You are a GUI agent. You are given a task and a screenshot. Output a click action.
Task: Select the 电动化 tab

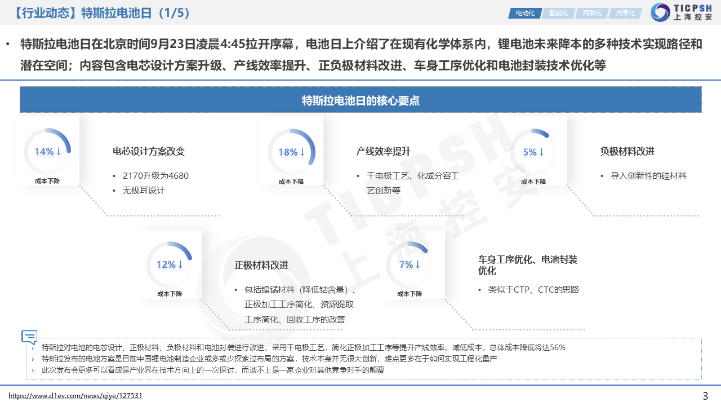tap(524, 13)
